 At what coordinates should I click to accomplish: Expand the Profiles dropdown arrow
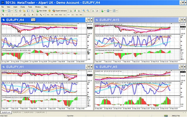tap(12, 11)
